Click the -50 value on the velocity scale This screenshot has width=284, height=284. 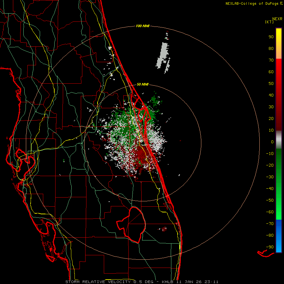(270, 200)
